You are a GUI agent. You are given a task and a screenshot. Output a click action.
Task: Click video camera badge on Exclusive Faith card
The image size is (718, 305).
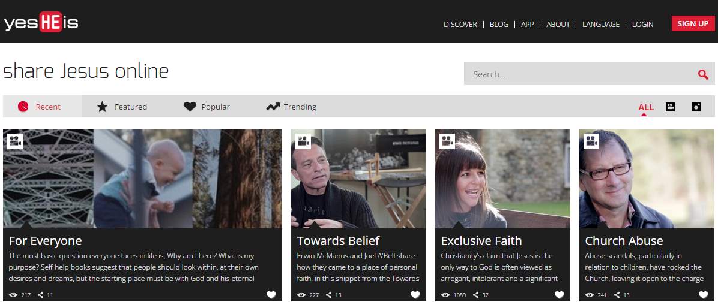447,141
